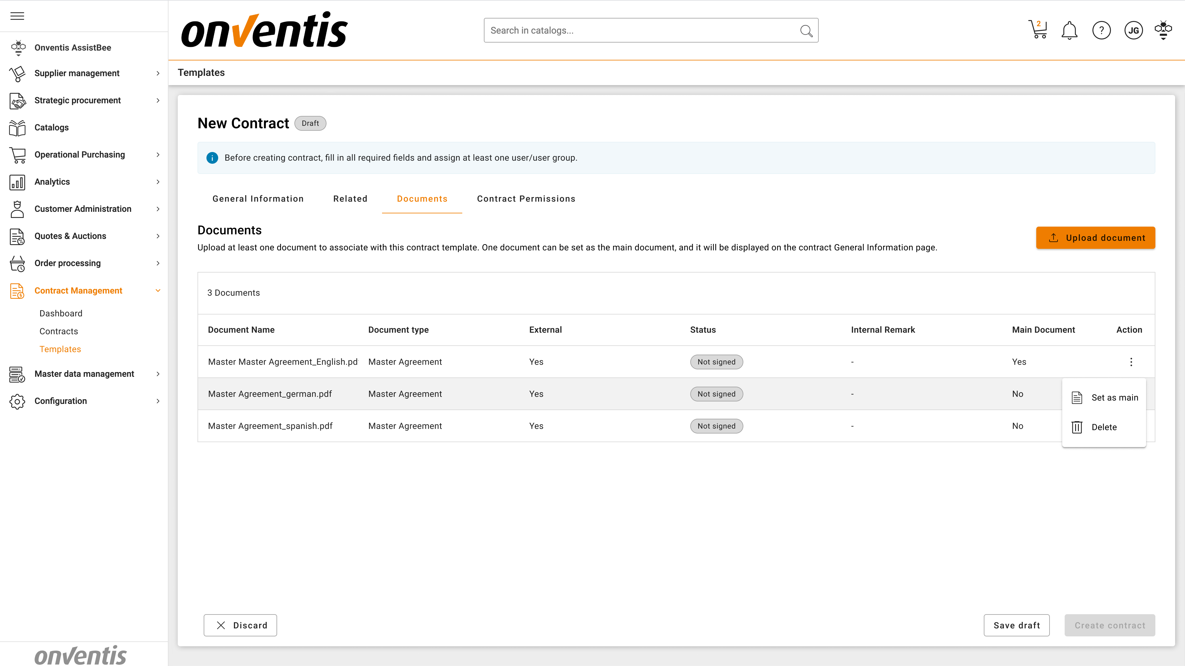The width and height of the screenshot is (1185, 666).
Task: Open the shopping cart icon
Action: [1038, 30]
